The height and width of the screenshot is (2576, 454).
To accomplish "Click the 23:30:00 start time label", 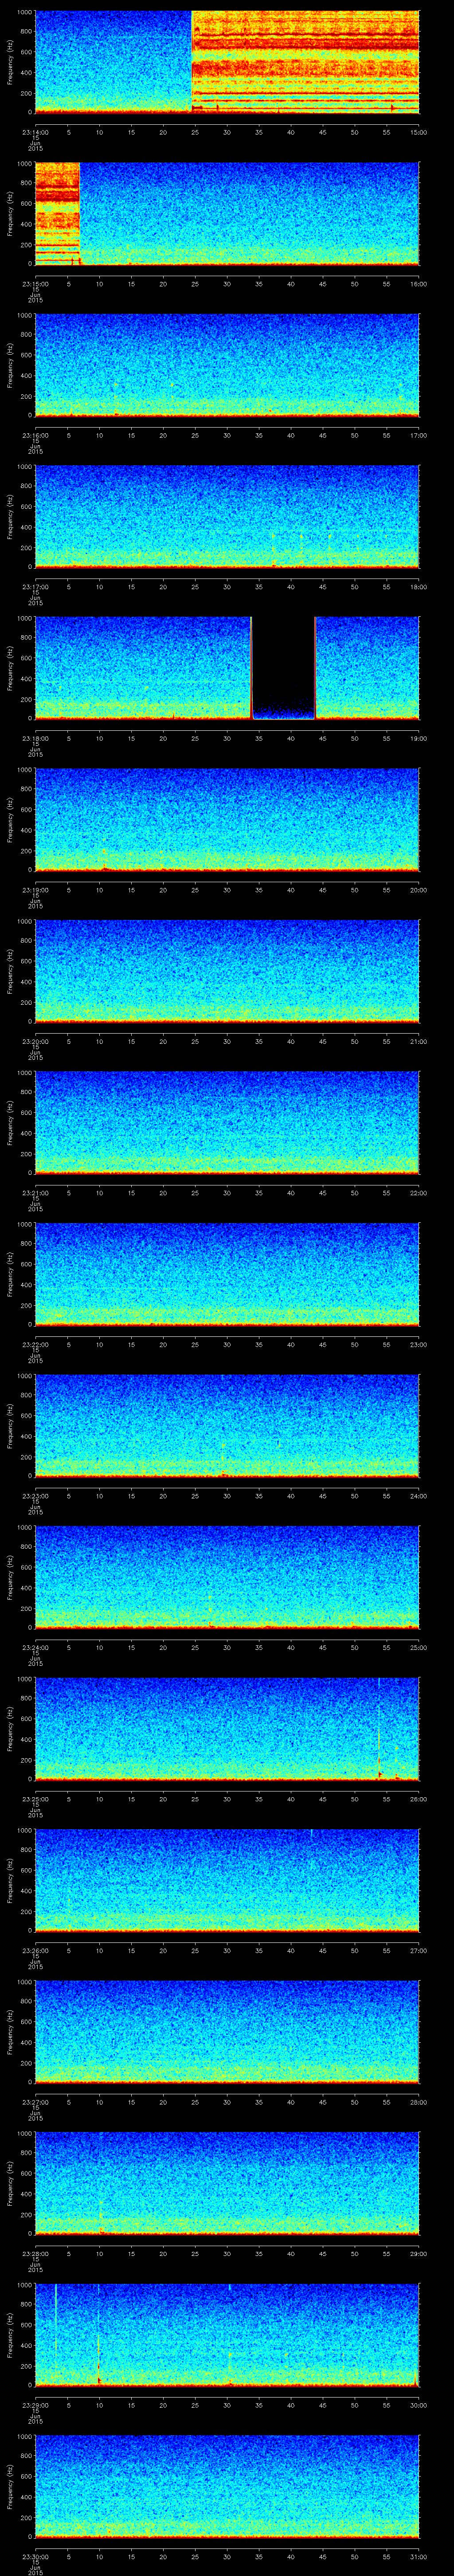I will [35, 2556].
